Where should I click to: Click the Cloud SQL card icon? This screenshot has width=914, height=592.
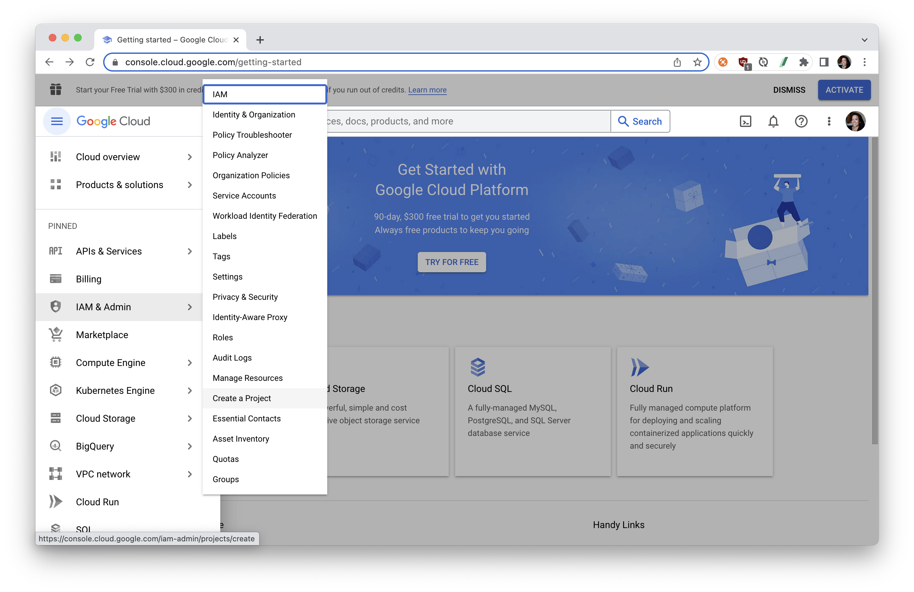coord(478,367)
